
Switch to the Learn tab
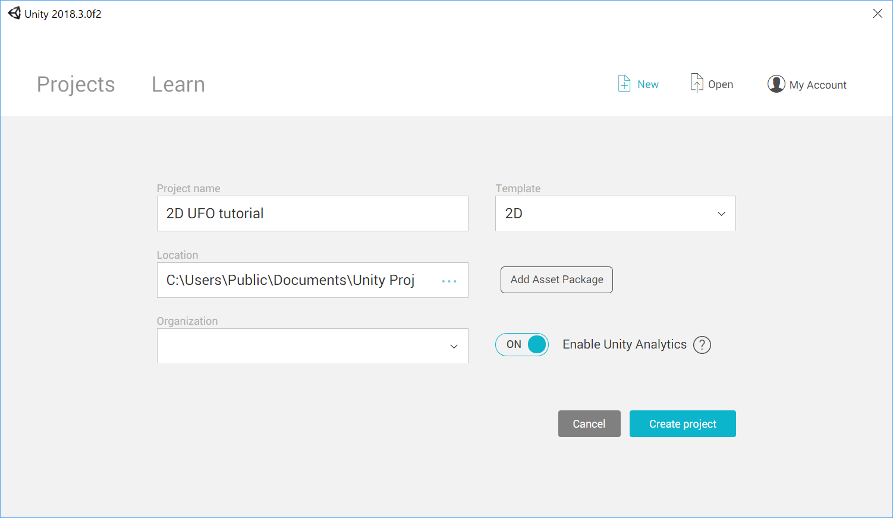pyautogui.click(x=178, y=84)
